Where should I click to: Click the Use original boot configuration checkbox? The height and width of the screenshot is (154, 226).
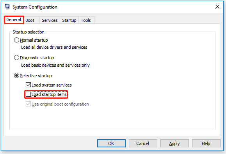[28, 104]
